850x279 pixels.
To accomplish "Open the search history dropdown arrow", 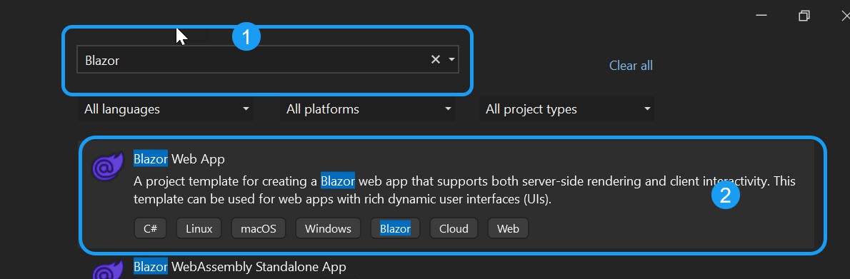I will click(x=451, y=60).
